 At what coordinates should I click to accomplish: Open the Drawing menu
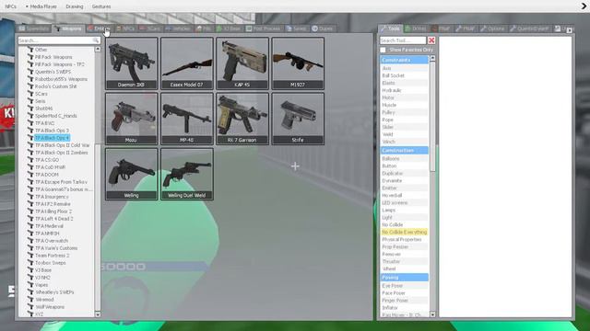[75, 6]
